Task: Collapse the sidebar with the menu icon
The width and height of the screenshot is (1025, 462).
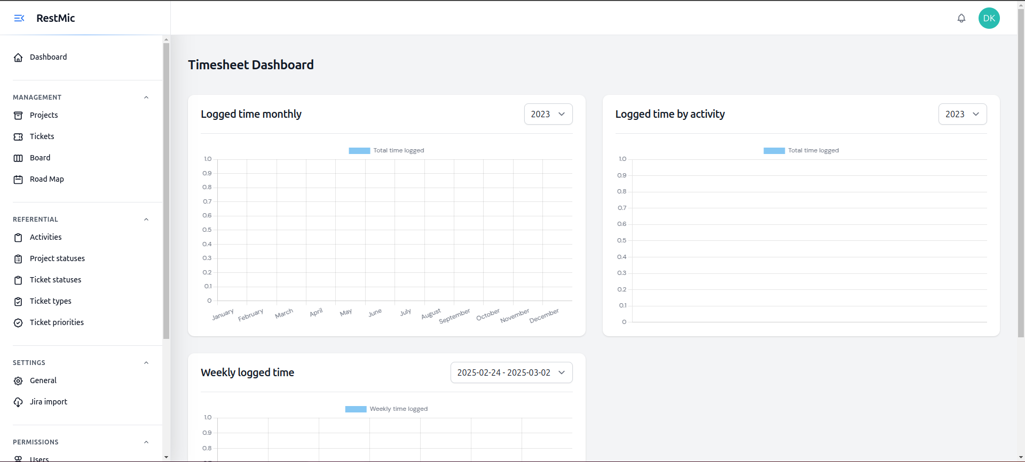Action: pyautogui.click(x=19, y=18)
